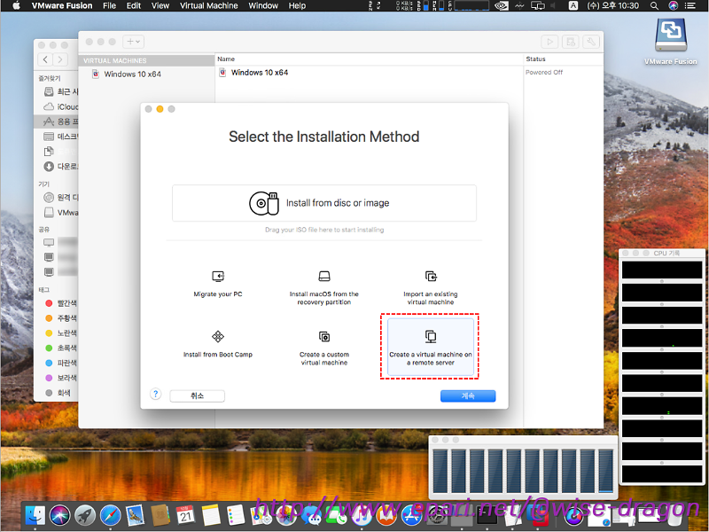This screenshot has height=532, width=709.
Task: Select Create a virtual machine on remote server
Action: click(431, 347)
